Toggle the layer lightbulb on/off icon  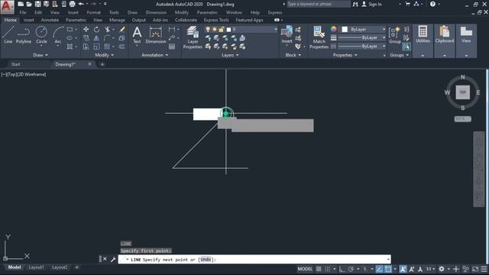point(208,29)
